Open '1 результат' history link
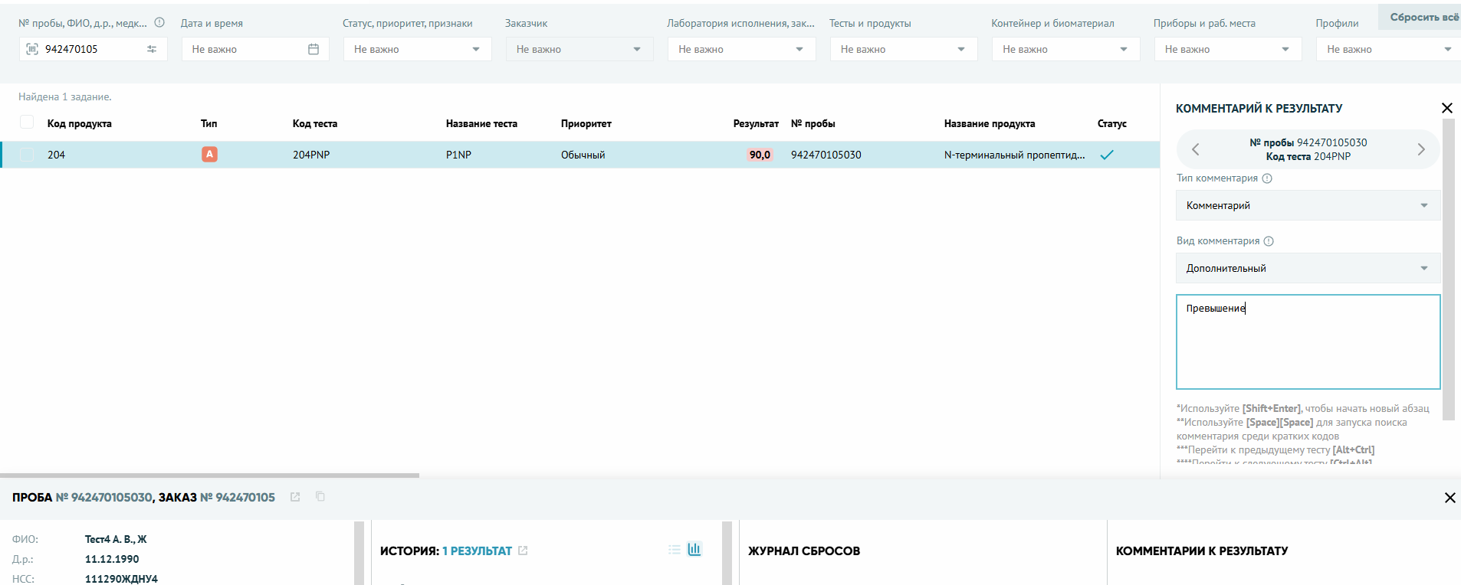The width and height of the screenshot is (1461, 585). click(x=477, y=551)
